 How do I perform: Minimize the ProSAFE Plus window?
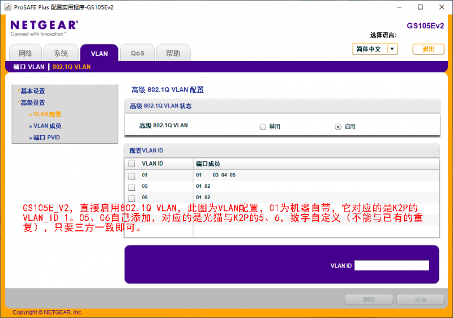point(399,7)
